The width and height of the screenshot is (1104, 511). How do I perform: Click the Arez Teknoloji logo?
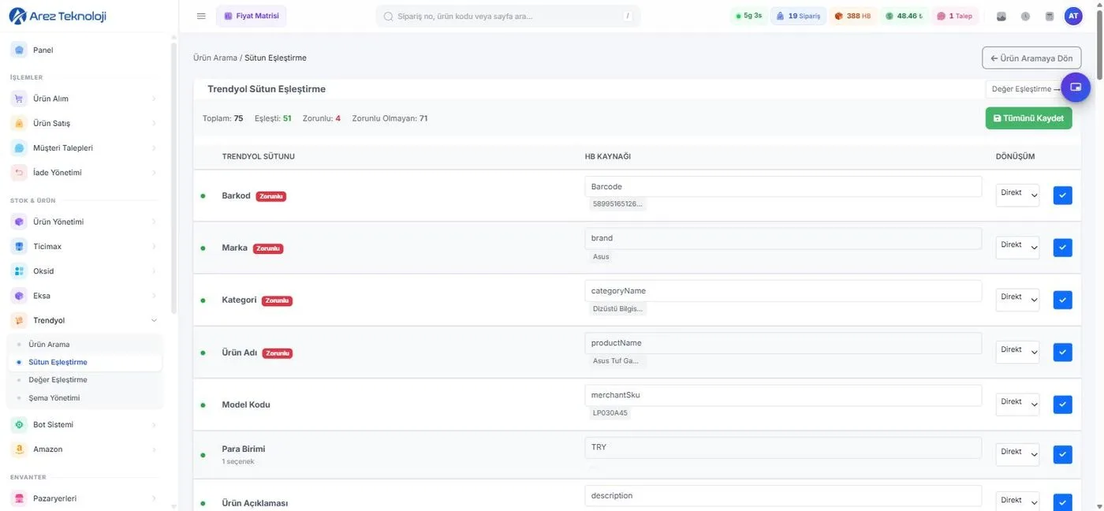57,16
